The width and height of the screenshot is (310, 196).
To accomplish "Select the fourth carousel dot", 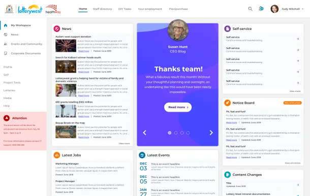I will click(x=188, y=133).
